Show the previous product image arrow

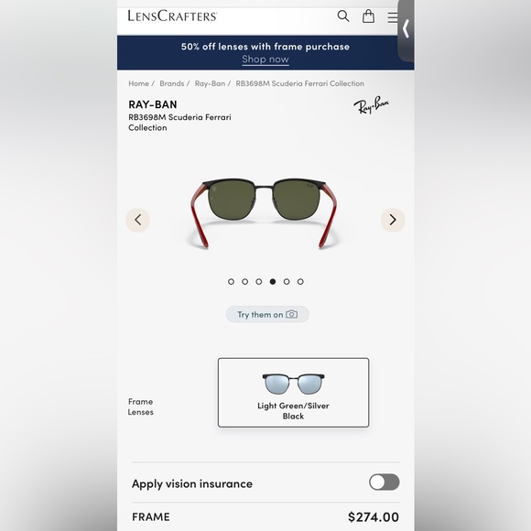[138, 220]
